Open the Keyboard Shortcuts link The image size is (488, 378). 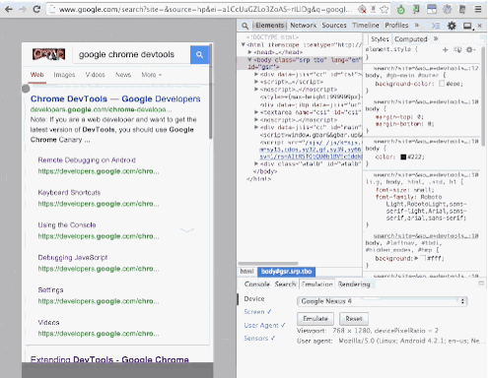69,193
